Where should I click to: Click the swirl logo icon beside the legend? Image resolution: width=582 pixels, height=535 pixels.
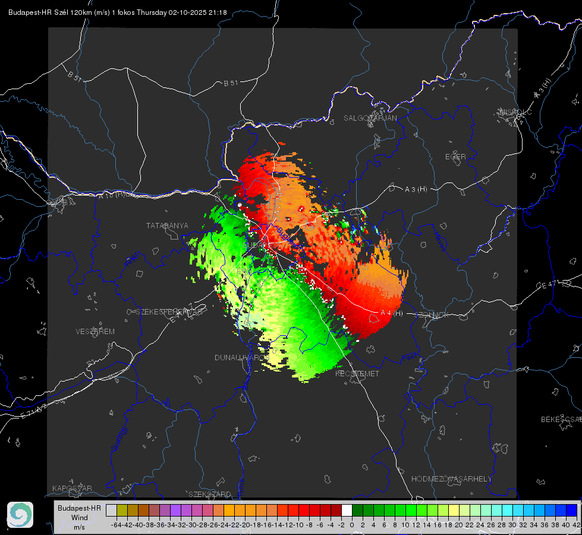pos(20,515)
